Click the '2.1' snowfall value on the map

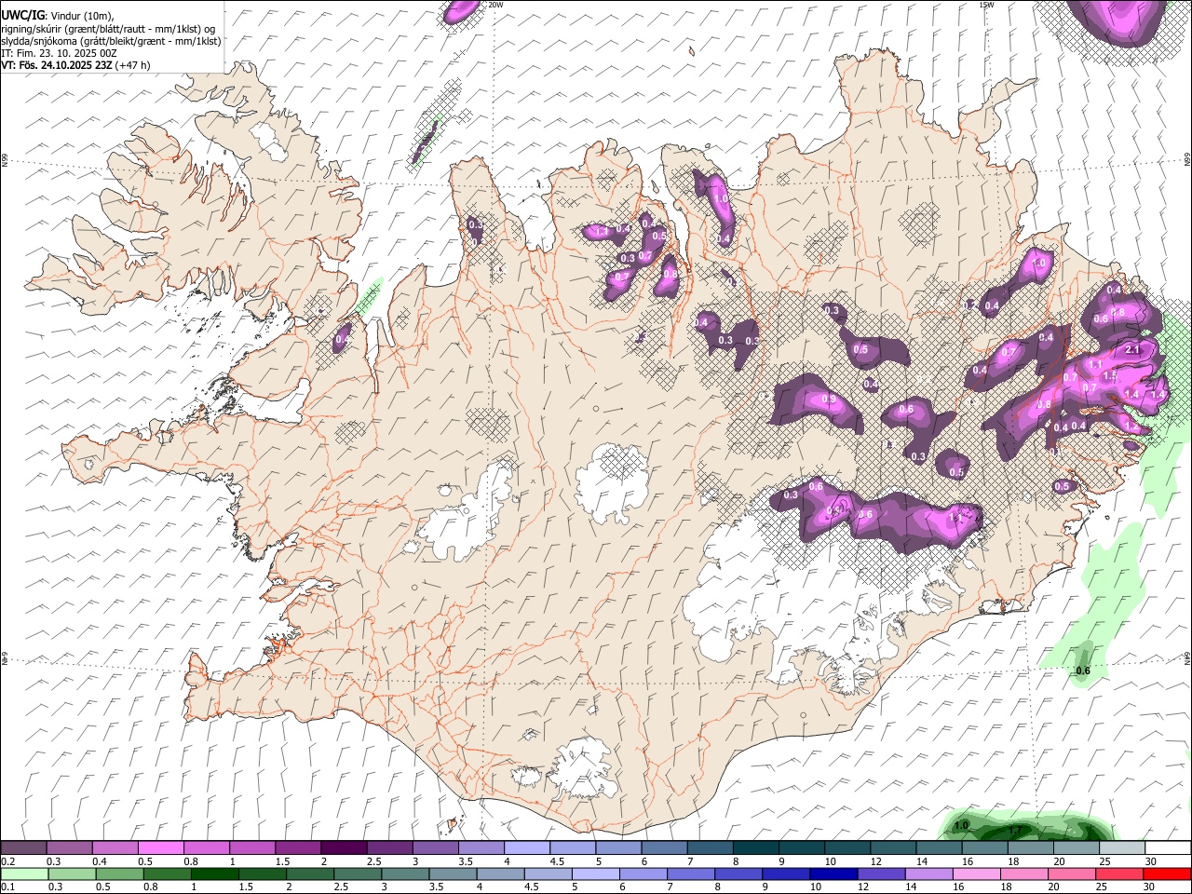point(1133,349)
